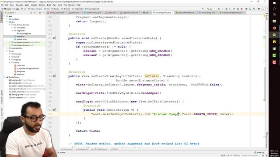The image size is (280, 157).
Task: Open the Navigate menu
Action: [x=19, y=5]
